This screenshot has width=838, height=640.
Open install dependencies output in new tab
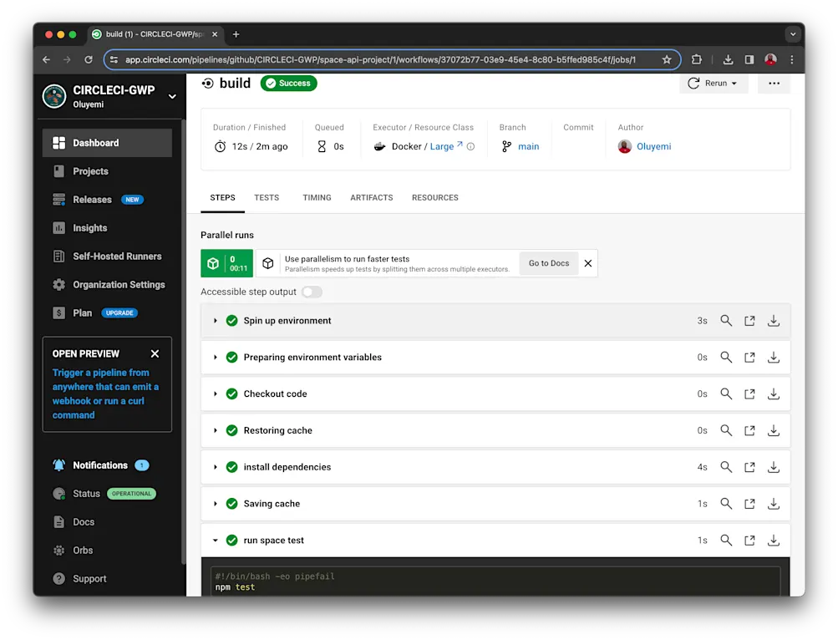pyautogui.click(x=749, y=467)
